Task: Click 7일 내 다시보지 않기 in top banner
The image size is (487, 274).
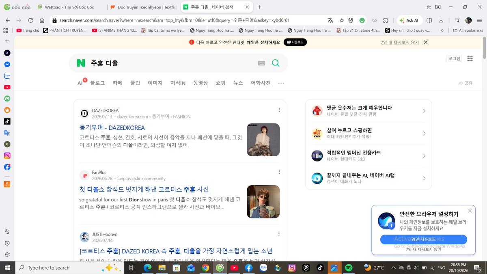Action: click(x=400, y=42)
